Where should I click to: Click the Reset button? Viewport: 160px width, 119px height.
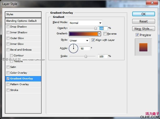point(143,21)
